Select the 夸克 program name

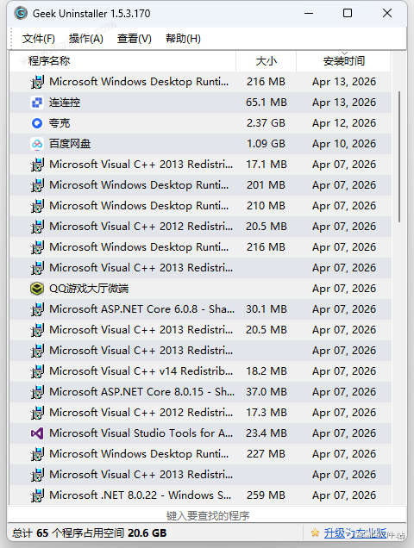coord(60,123)
